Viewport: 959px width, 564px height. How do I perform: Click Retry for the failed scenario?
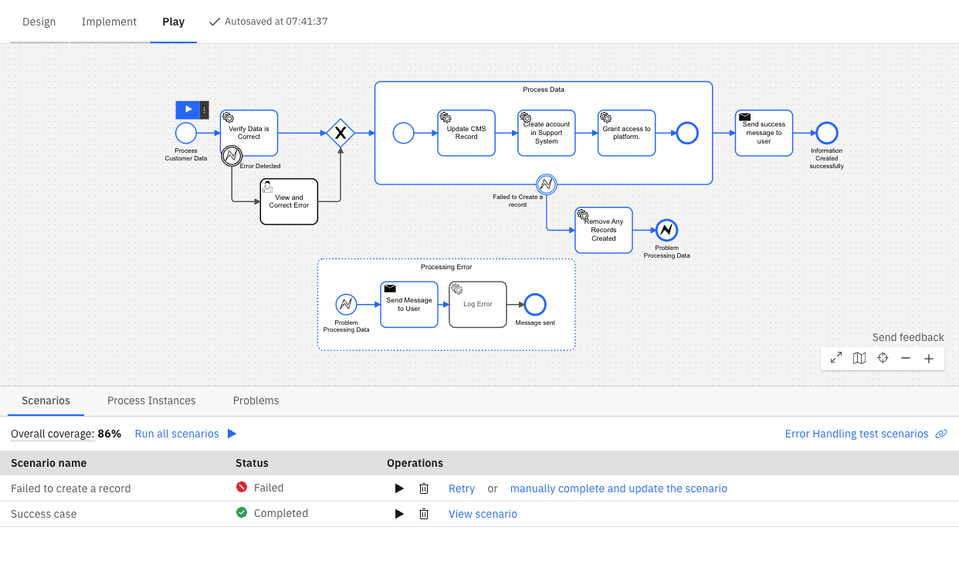462,488
